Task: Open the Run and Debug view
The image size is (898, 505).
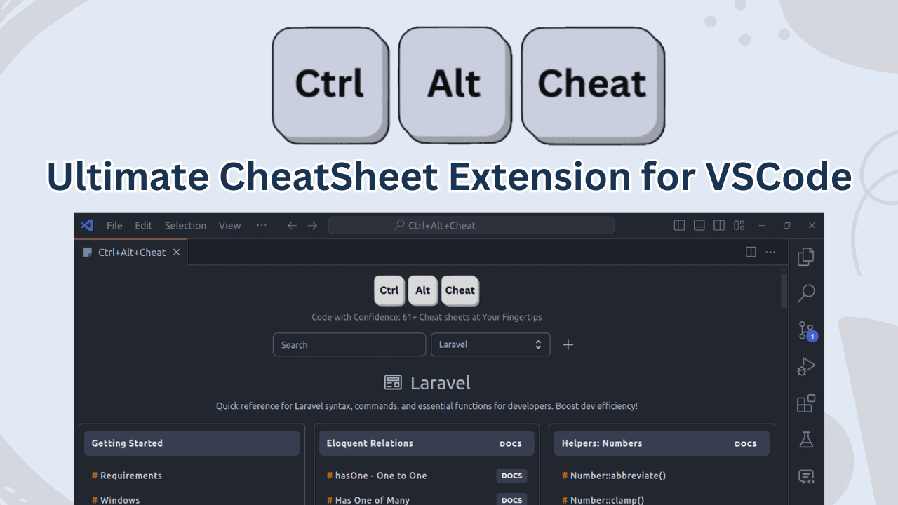Action: (x=806, y=367)
